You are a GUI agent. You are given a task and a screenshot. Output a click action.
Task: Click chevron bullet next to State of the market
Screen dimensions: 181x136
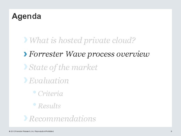25,67
